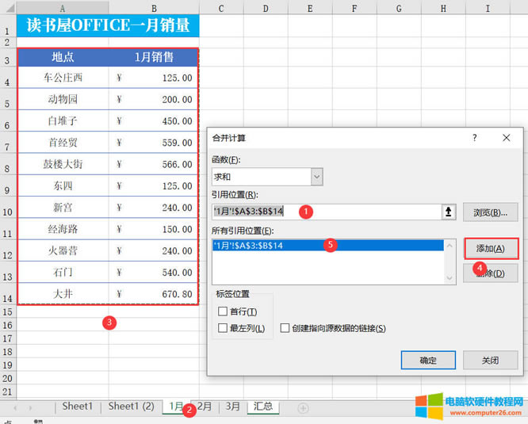Switch to the 汇总 sheet tab
The image size is (528, 424).
[x=262, y=406]
